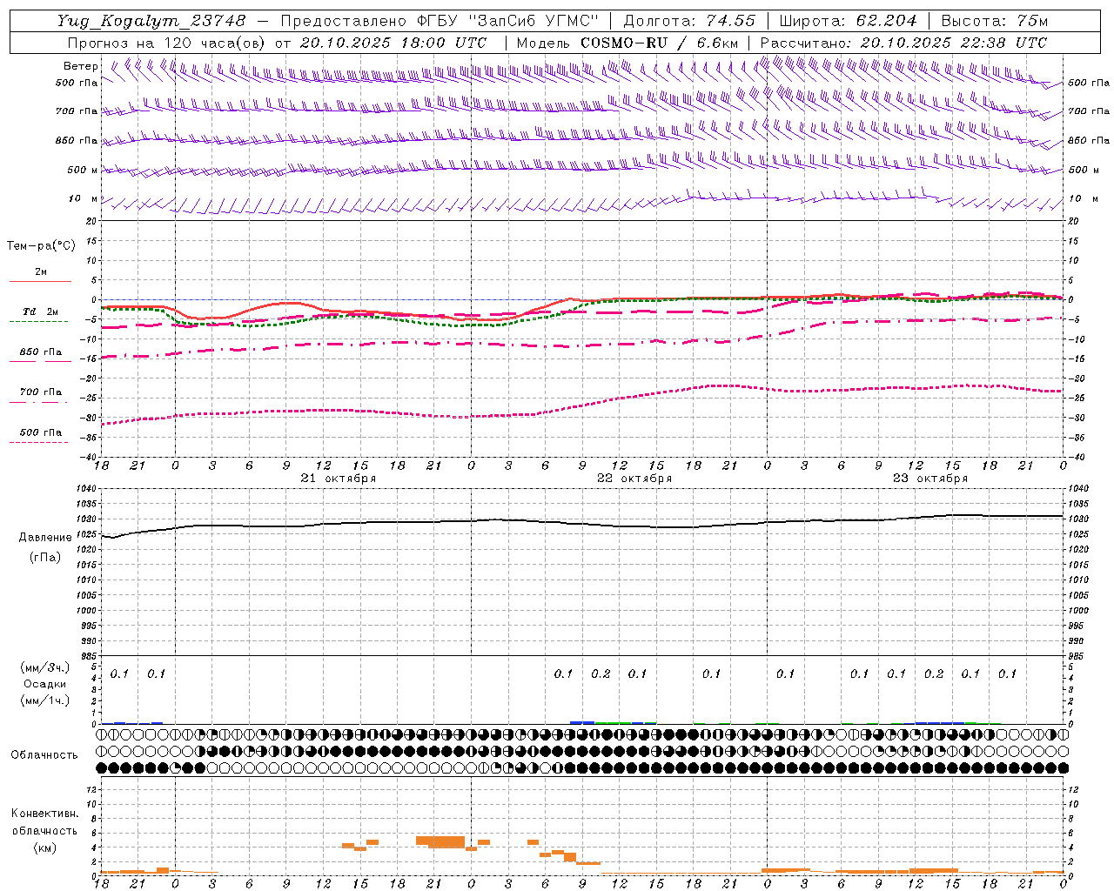Image resolution: width=1114 pixels, height=891 pixels.
Task: Click the Долгота: 74.55 value
Action: point(689,21)
